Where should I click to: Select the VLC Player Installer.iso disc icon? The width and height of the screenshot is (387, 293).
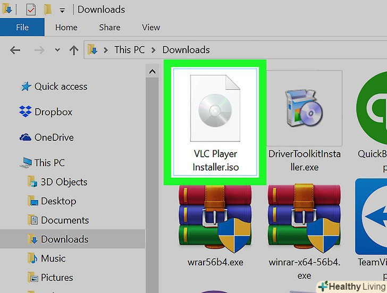pyautogui.click(x=215, y=108)
